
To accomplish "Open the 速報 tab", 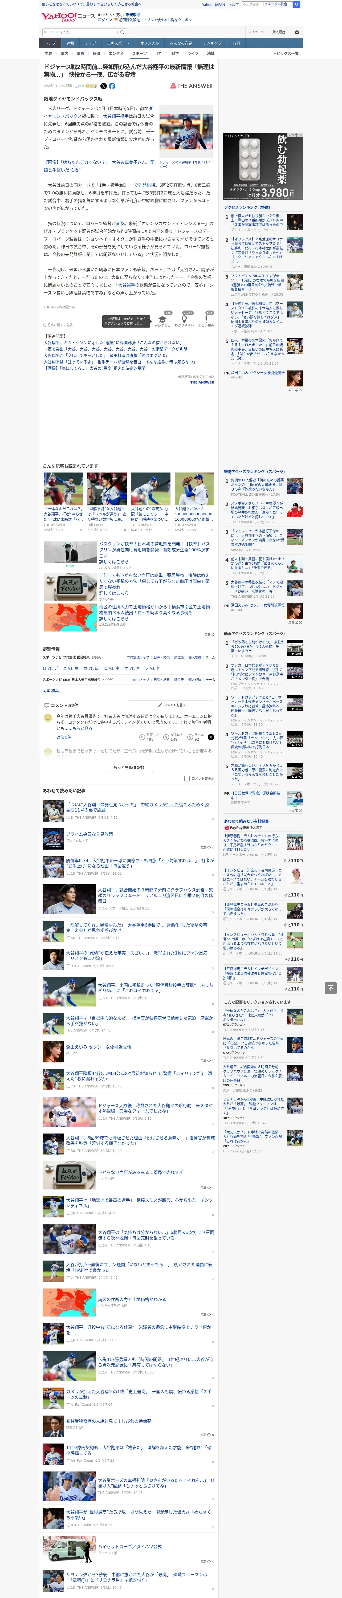I will tap(70, 43).
